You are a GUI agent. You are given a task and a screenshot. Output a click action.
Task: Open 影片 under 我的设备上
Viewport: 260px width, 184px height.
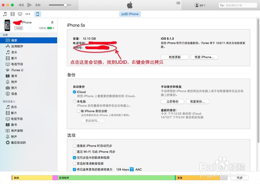tap(29, 113)
